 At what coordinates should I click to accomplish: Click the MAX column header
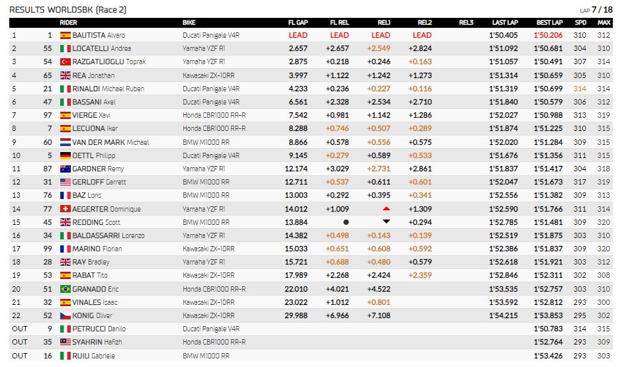[x=604, y=22]
